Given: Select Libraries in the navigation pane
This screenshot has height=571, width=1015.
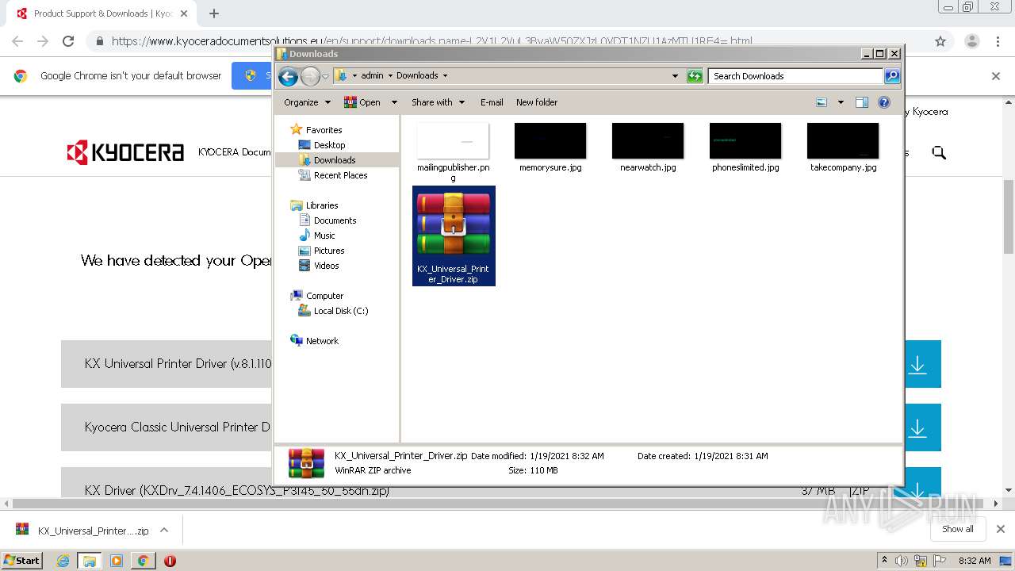Looking at the screenshot, I should (x=322, y=205).
